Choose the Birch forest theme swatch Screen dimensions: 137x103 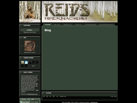[23, 62]
